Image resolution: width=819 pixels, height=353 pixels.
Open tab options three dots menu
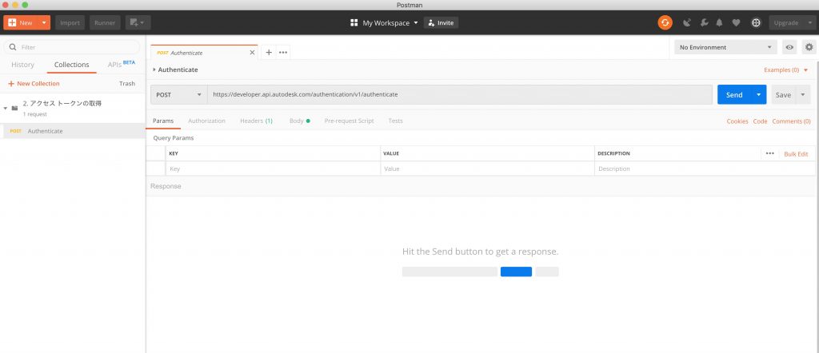tap(283, 52)
